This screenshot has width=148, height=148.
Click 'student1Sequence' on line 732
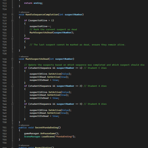tap(40, 68)
